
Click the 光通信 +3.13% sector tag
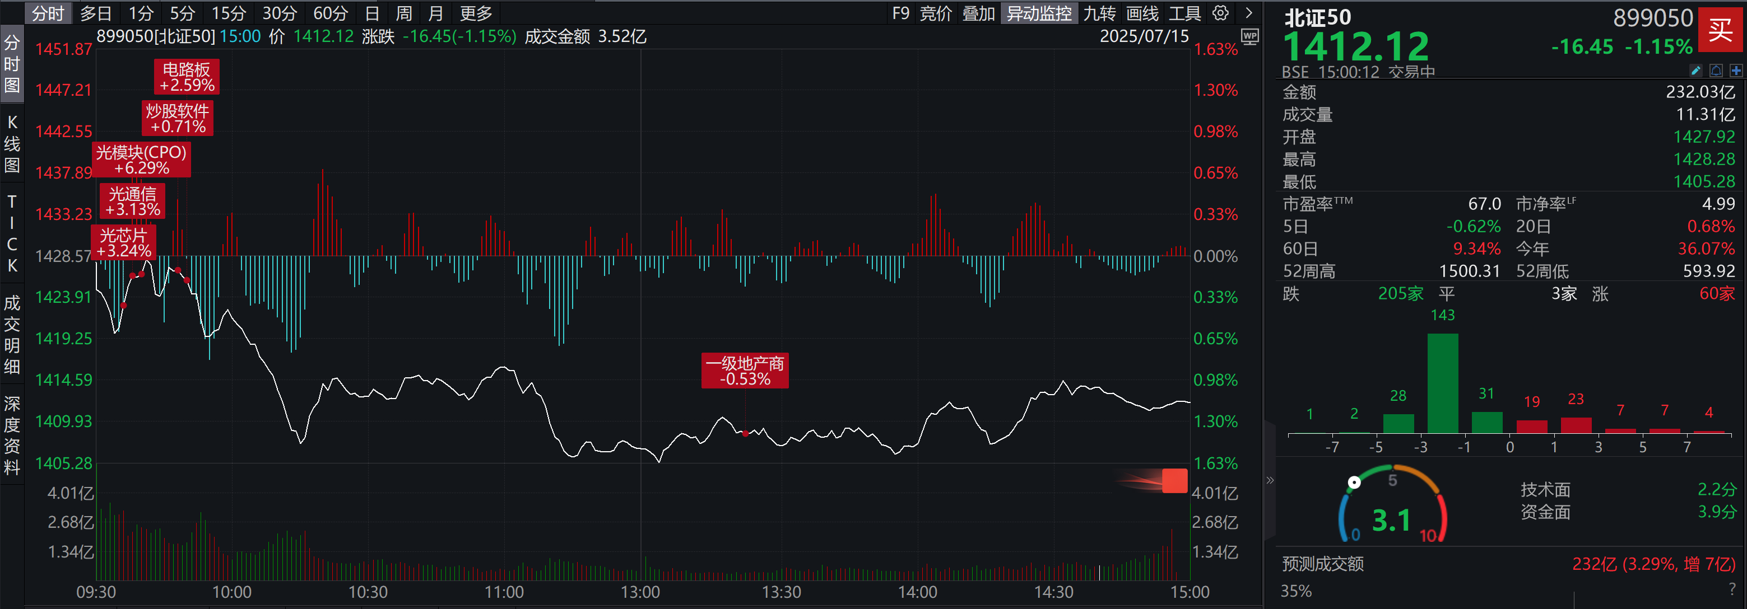click(132, 201)
